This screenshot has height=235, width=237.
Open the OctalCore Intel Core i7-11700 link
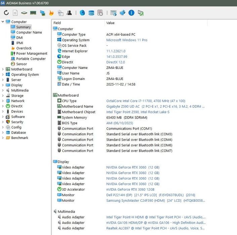pyautogui.click(x=146, y=101)
